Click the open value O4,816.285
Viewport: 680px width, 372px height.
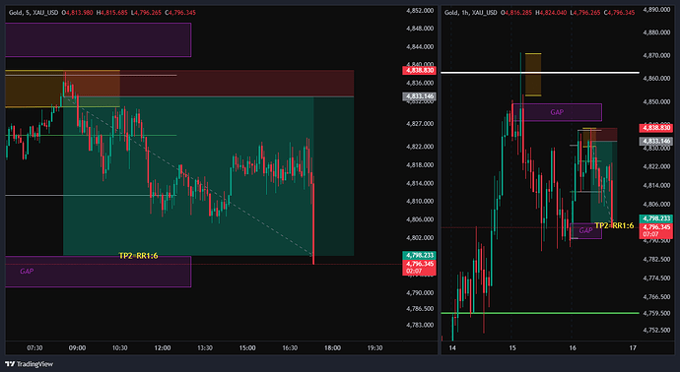pos(516,13)
